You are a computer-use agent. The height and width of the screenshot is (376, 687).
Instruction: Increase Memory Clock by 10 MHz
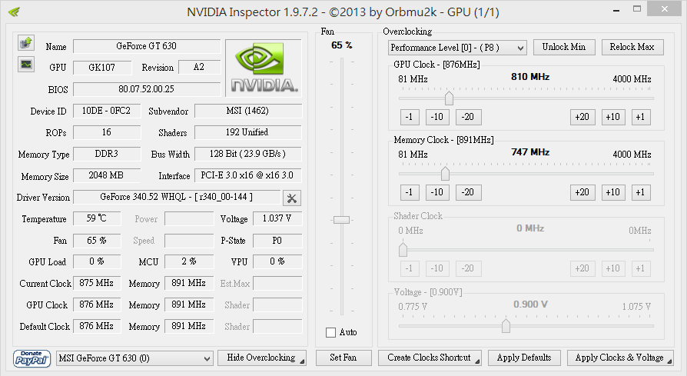click(613, 192)
